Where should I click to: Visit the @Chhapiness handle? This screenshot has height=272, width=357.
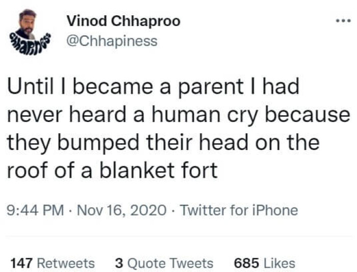pyautogui.click(x=112, y=41)
